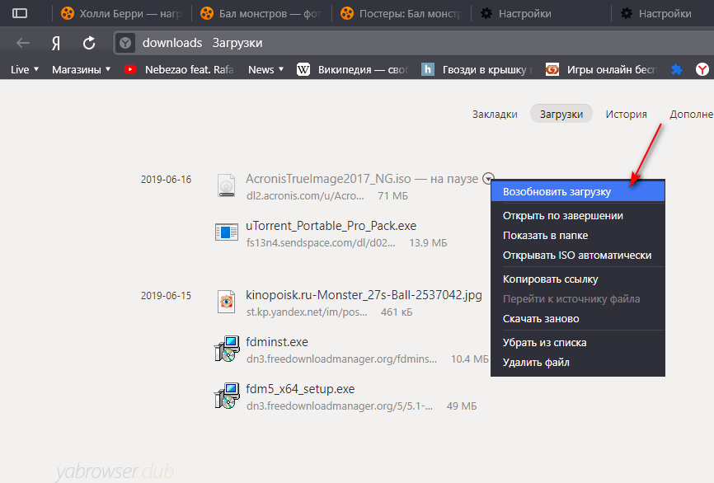Choose Возобновить загрузку from the menu
714x483 pixels.
click(578, 192)
